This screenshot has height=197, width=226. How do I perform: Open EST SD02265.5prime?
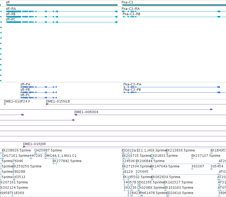(151, 182)
